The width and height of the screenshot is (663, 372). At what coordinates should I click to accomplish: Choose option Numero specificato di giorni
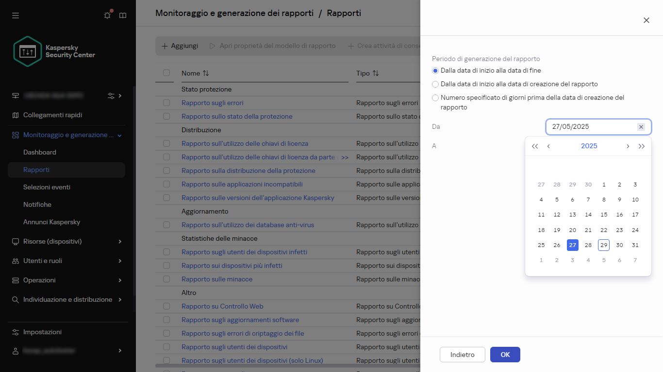pos(435,98)
